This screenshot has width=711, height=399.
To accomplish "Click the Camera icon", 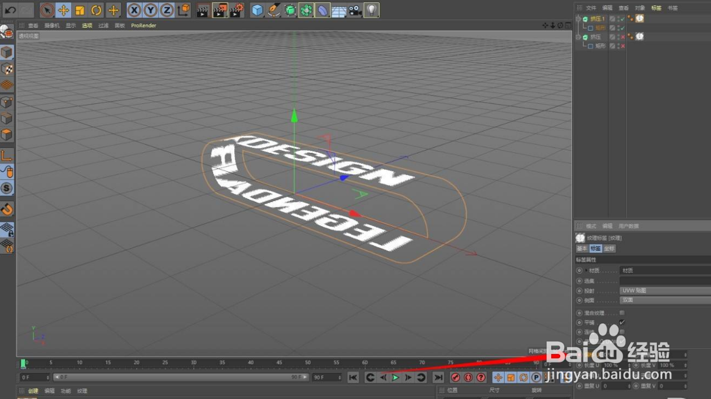I will pos(355,10).
